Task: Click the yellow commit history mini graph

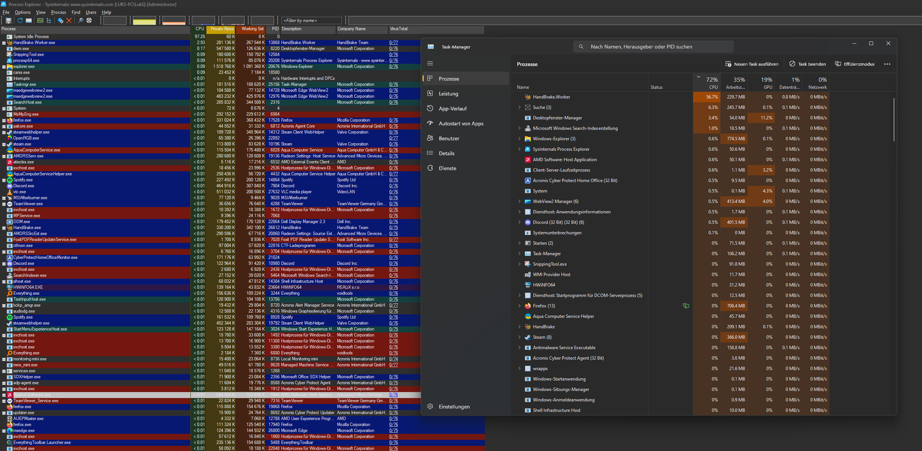Action: click(x=144, y=21)
